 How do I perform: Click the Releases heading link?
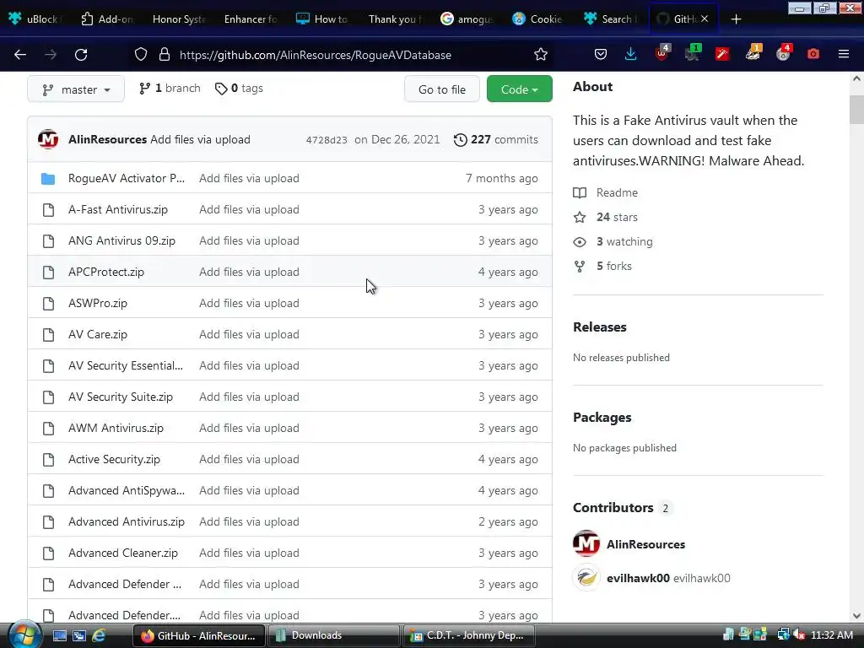[600, 327]
